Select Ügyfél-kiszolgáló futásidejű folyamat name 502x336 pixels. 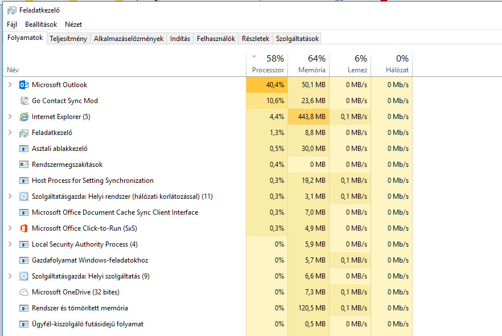pyautogui.click(x=88, y=324)
